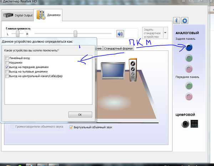Click the speaker cabinet in room diagram
Viewport: 214px width, 166px height.
133,70
